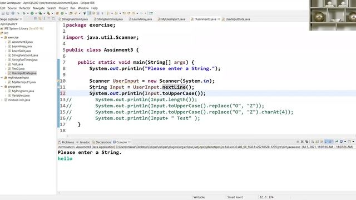The image size is (356, 200).
Task: Click the Open Type toolbar icon
Action: point(71,13)
